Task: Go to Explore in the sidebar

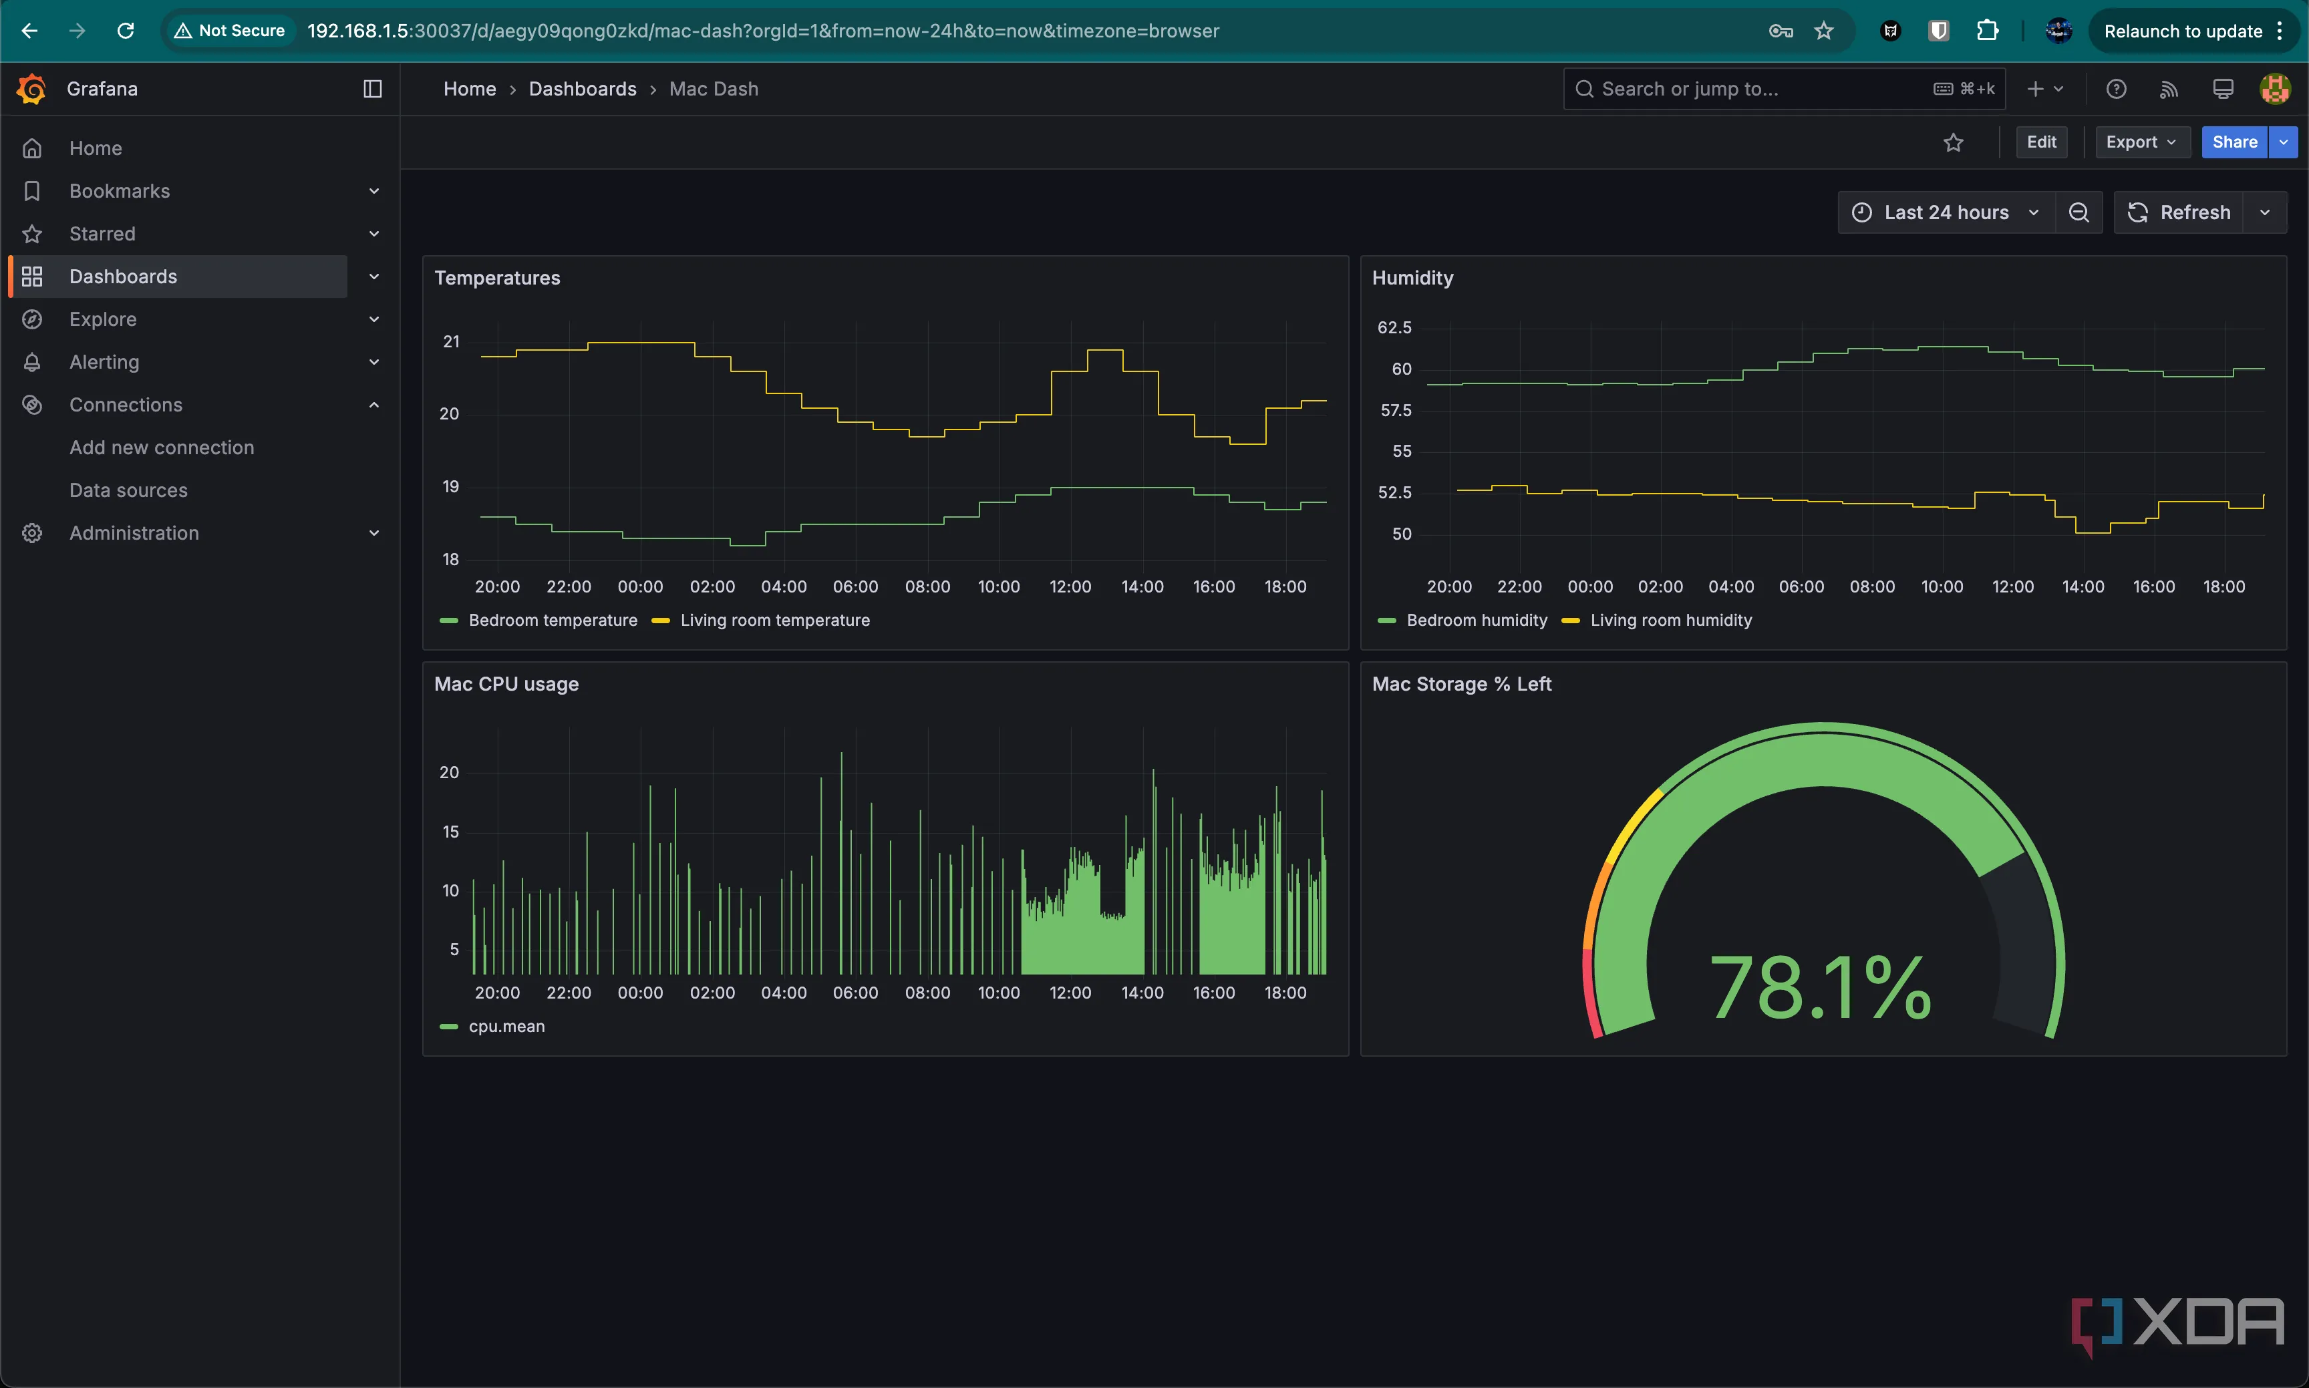Action: pyautogui.click(x=103, y=319)
